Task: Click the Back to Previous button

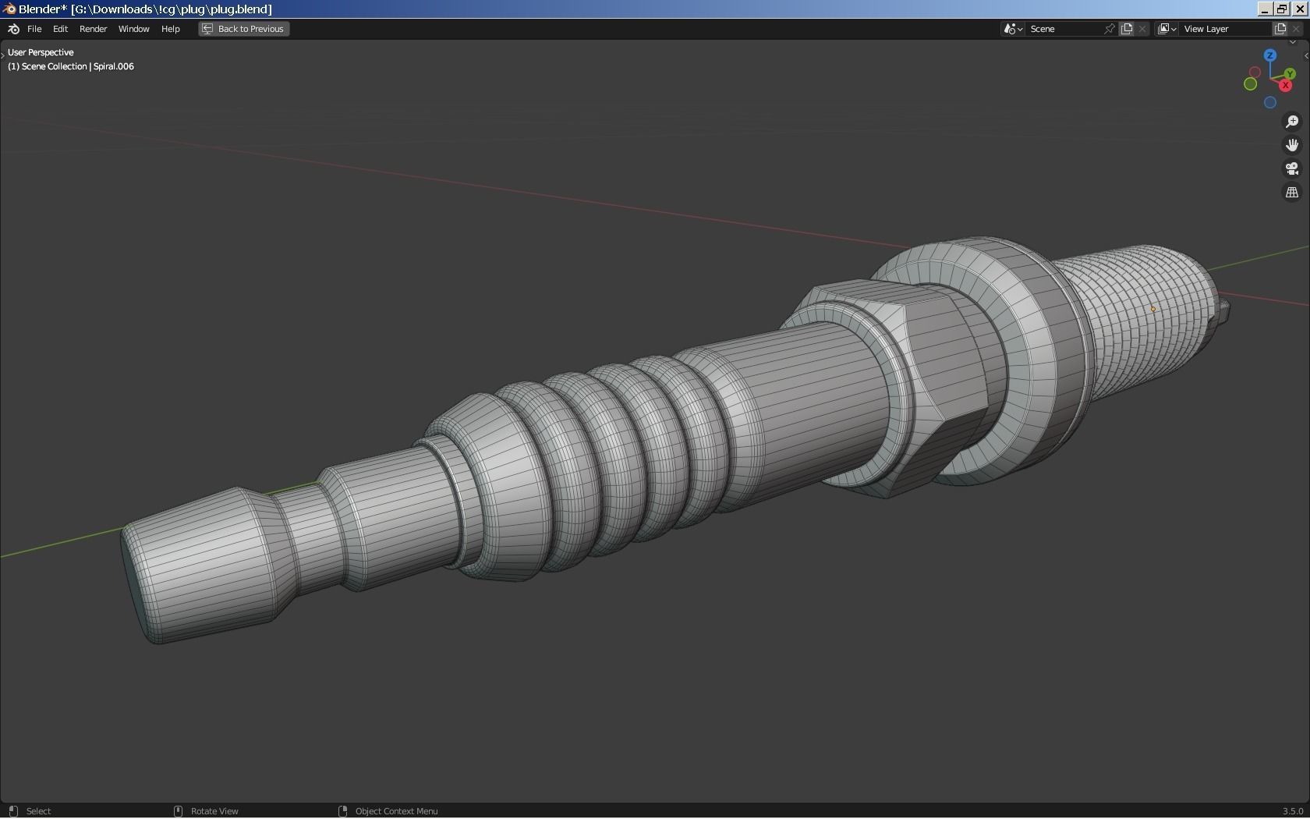Action: coord(243,29)
